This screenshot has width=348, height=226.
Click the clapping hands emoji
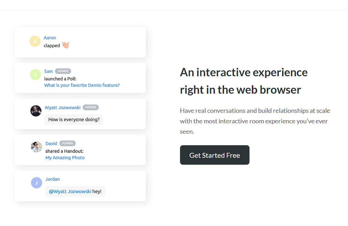65,45
